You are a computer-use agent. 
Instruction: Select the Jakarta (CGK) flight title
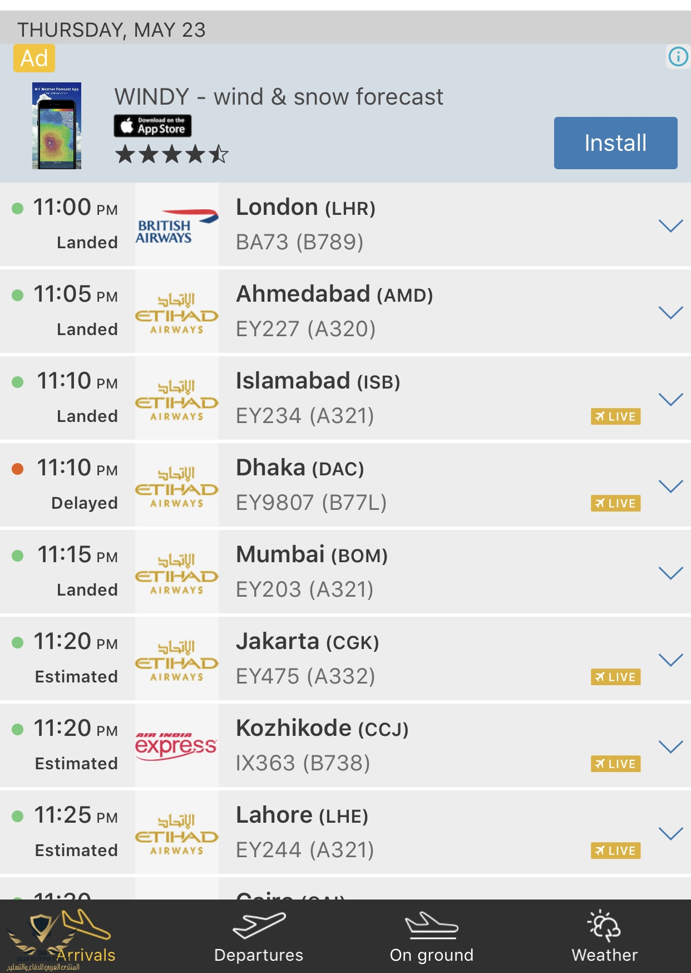coord(307,642)
